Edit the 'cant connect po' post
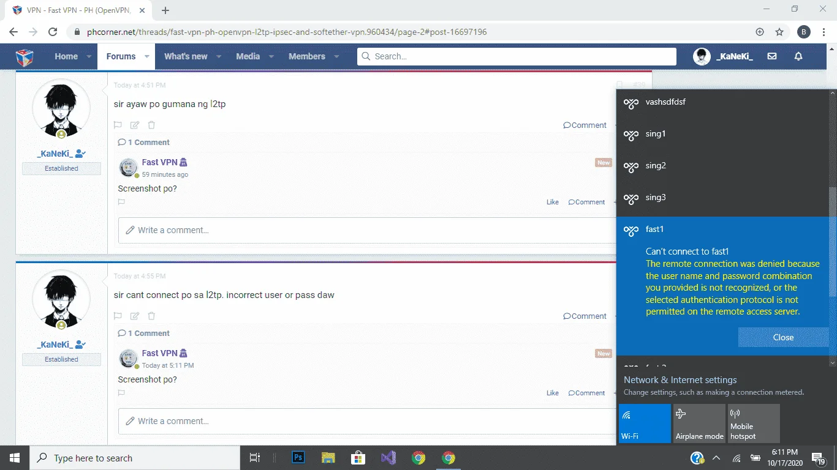This screenshot has width=837, height=470. 135,316
